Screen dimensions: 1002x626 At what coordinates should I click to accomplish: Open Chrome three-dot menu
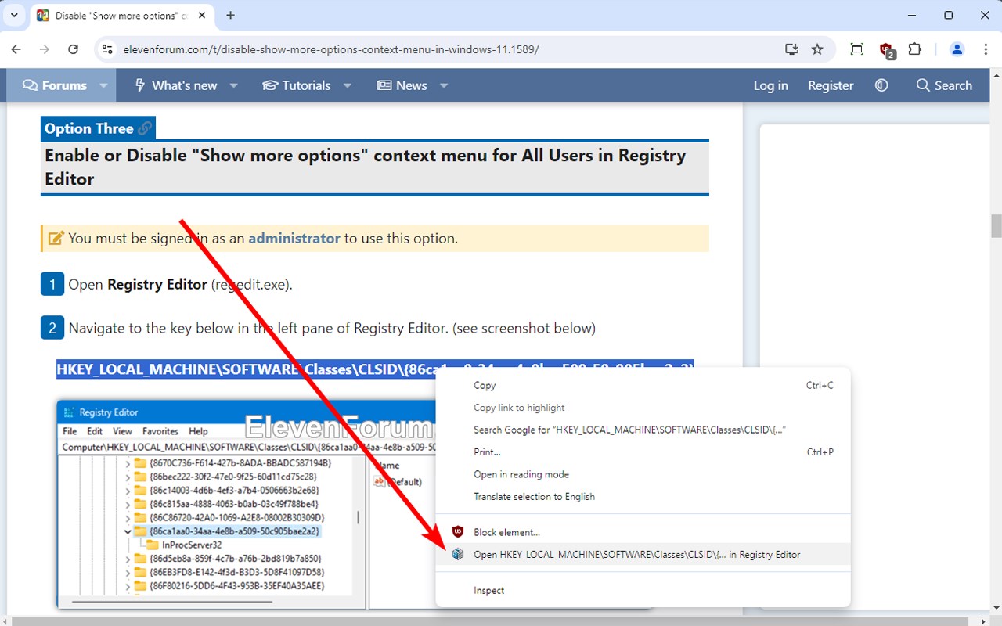986,49
